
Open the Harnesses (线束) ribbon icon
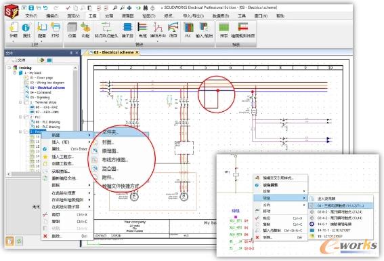[x=173, y=30]
